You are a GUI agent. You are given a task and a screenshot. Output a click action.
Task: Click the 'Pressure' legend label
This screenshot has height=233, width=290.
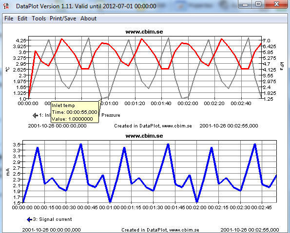tap(111, 115)
